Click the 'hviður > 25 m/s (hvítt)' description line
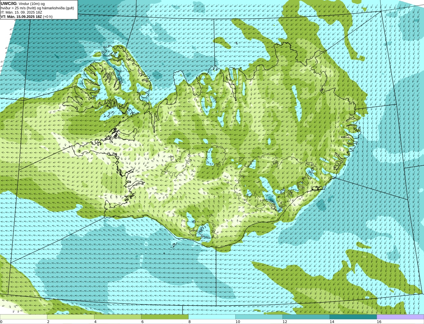 (37, 8)
